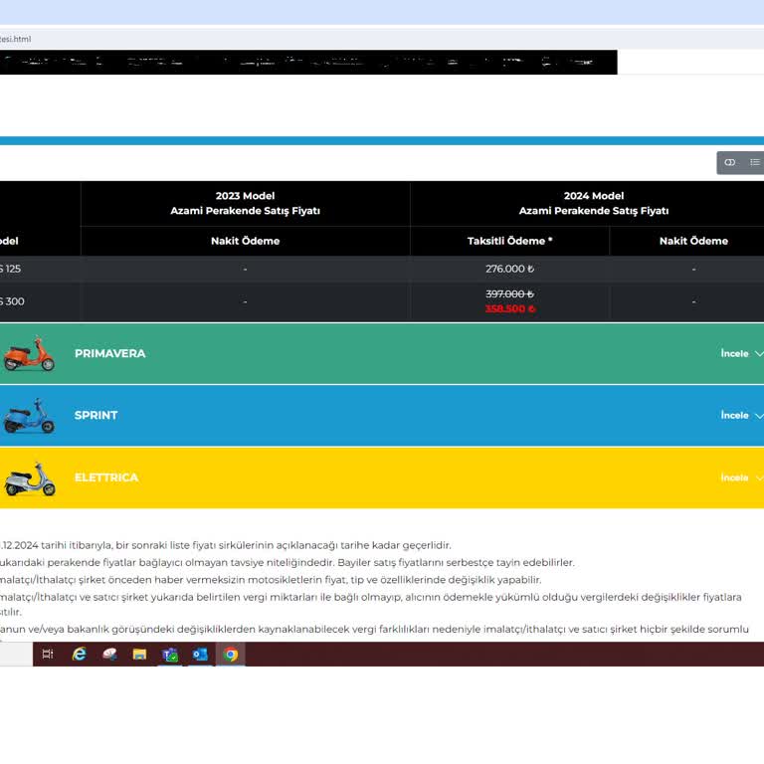764x764 pixels.
Task: Switch to Google Chrome in the taskbar
Action: tap(231, 654)
